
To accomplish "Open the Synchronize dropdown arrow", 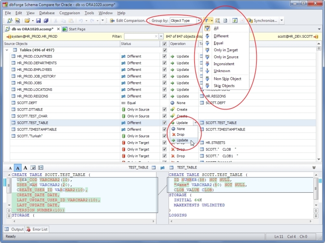I will click(x=282, y=21).
